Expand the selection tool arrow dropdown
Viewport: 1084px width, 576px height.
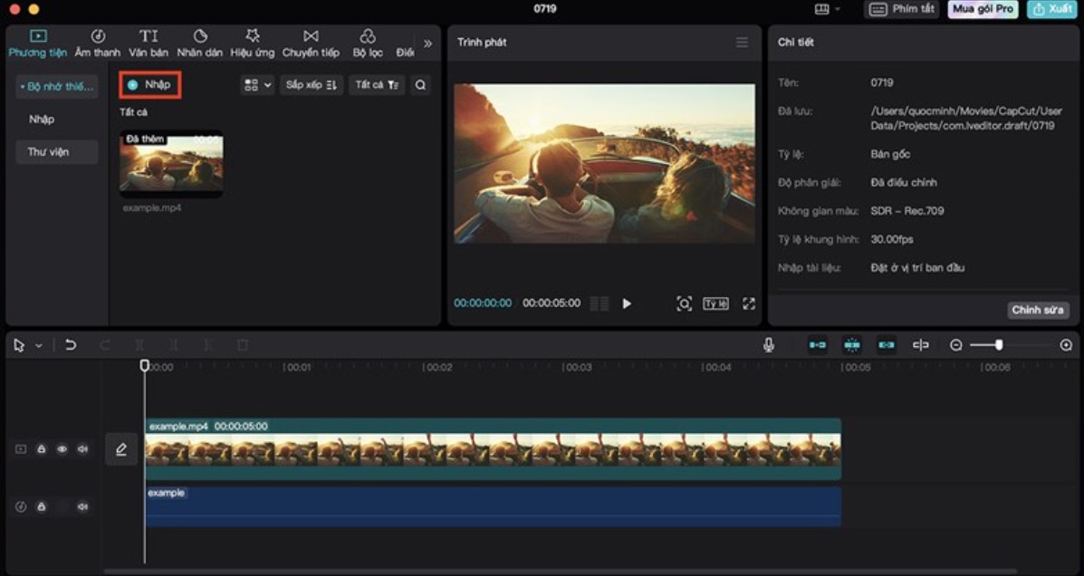[39, 346]
